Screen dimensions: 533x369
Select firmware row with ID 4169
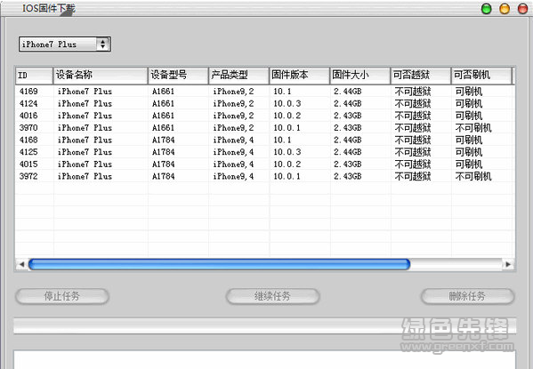265,92
